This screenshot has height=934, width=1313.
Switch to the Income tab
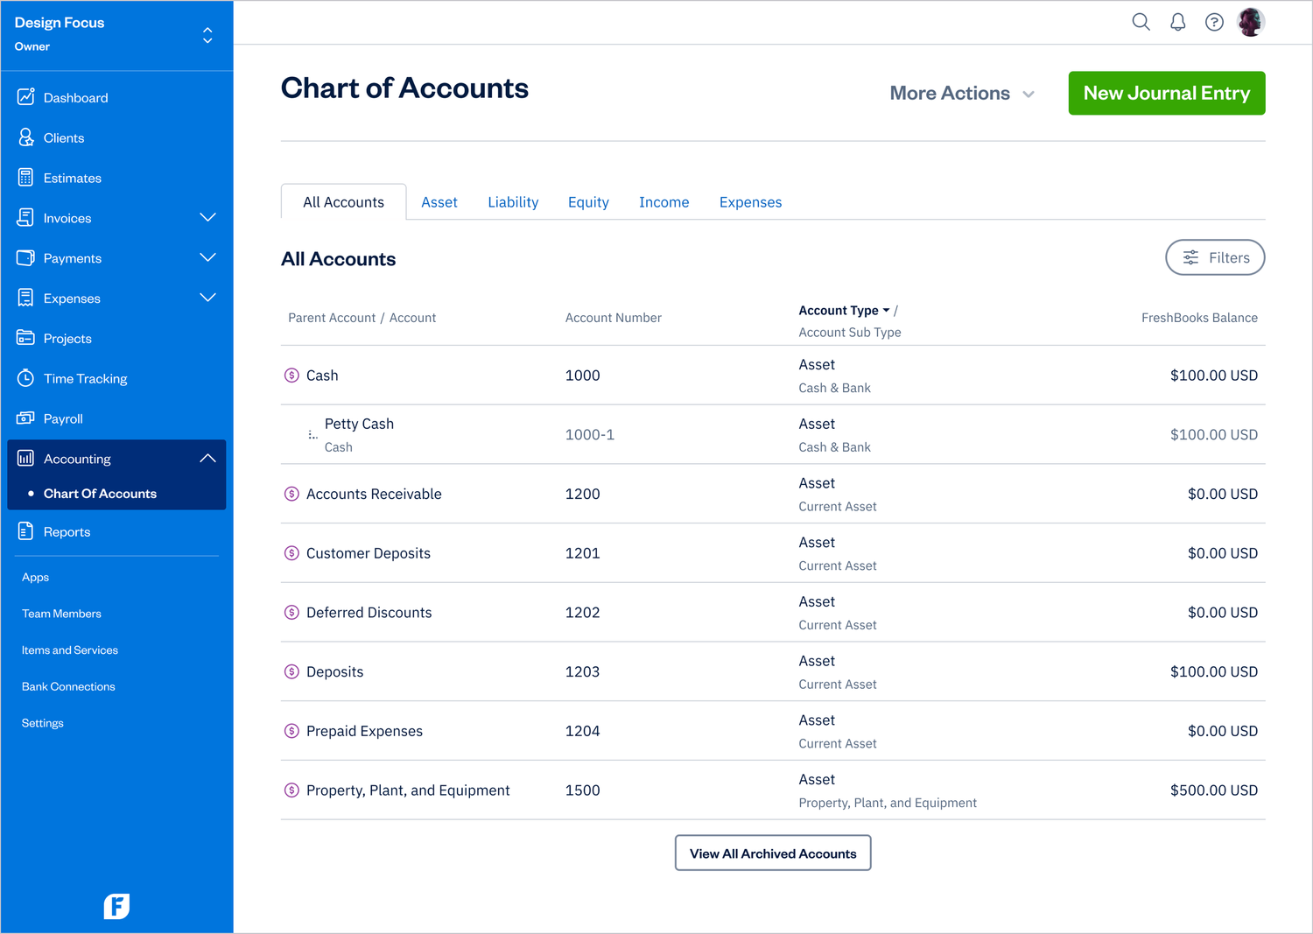click(x=664, y=201)
